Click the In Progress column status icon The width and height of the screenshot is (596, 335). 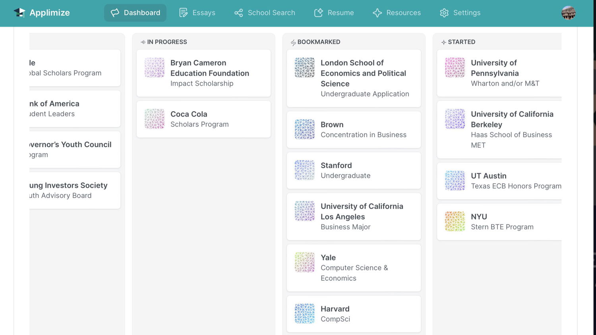click(x=143, y=42)
